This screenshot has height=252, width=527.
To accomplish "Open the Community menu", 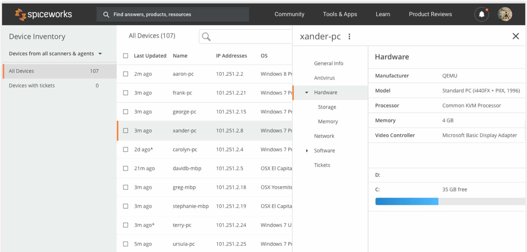I will point(290,14).
